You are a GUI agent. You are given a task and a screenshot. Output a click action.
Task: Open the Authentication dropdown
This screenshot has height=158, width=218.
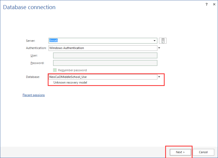tap(159, 48)
